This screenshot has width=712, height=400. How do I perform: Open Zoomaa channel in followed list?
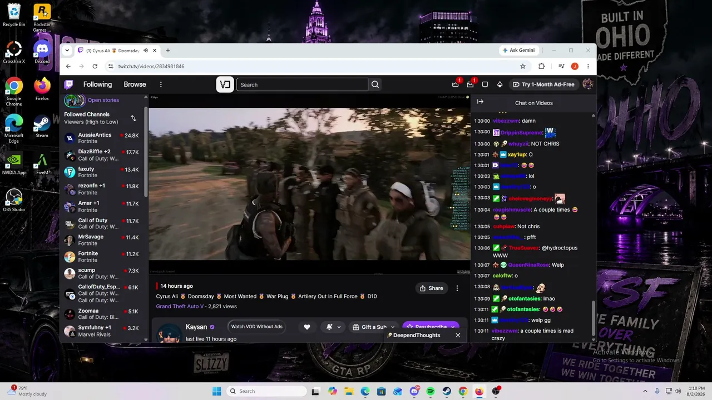(102, 314)
